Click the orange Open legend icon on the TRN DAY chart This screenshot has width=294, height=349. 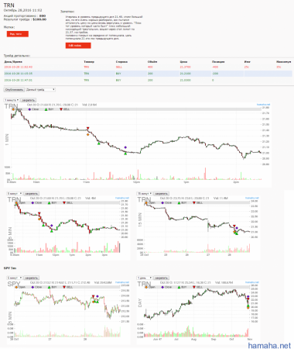146,287
